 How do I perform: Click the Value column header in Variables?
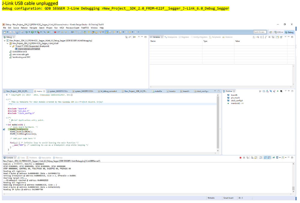261,41
